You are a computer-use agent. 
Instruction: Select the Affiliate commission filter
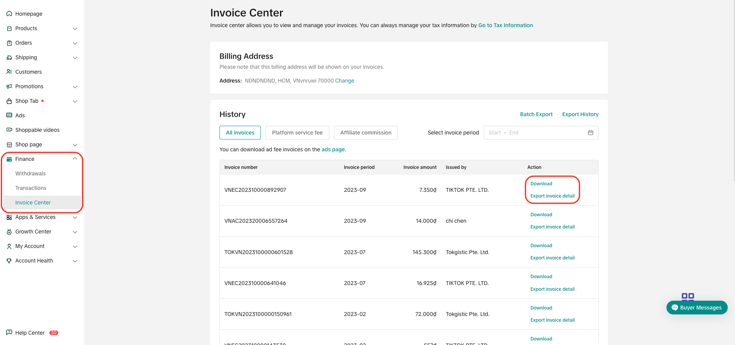pos(366,133)
